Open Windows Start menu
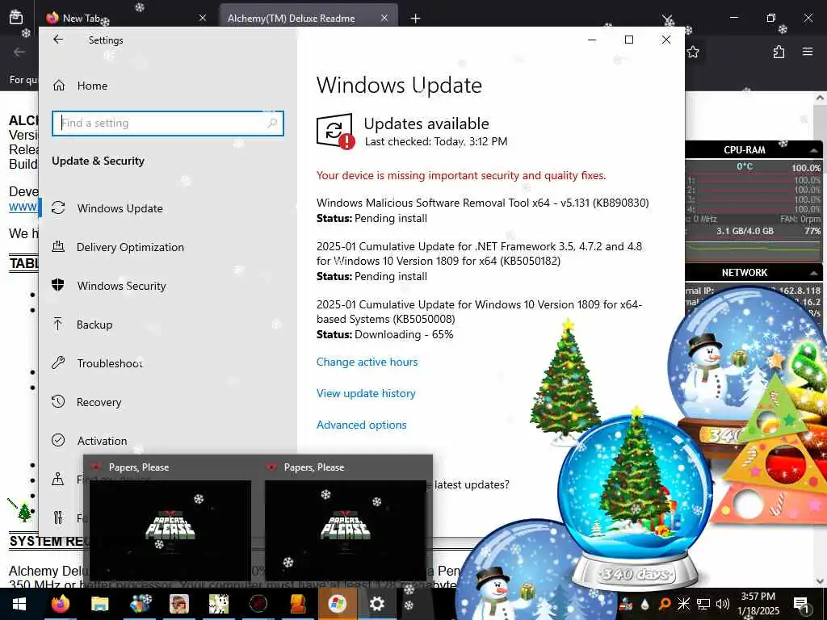827x620 pixels. 19,604
